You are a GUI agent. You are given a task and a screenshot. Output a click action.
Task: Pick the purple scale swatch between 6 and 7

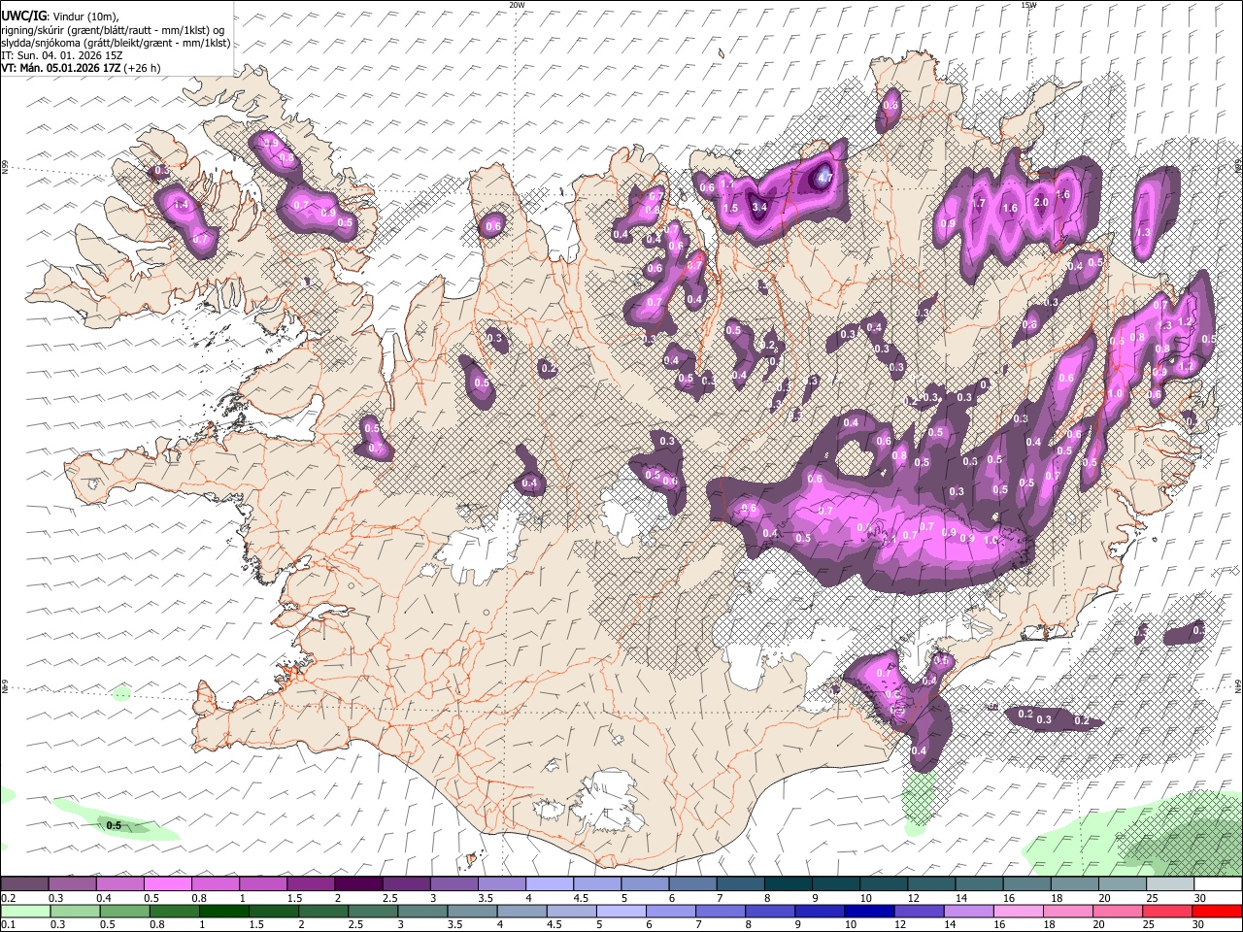[x=690, y=884]
